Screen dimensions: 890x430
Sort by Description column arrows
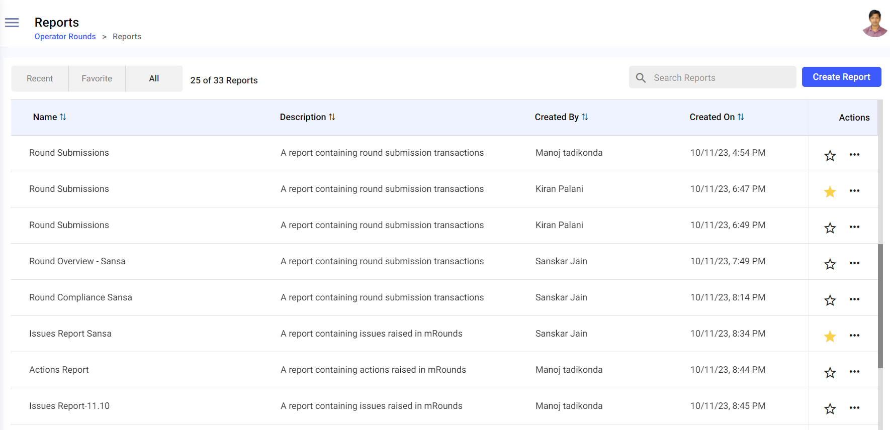[x=332, y=117]
